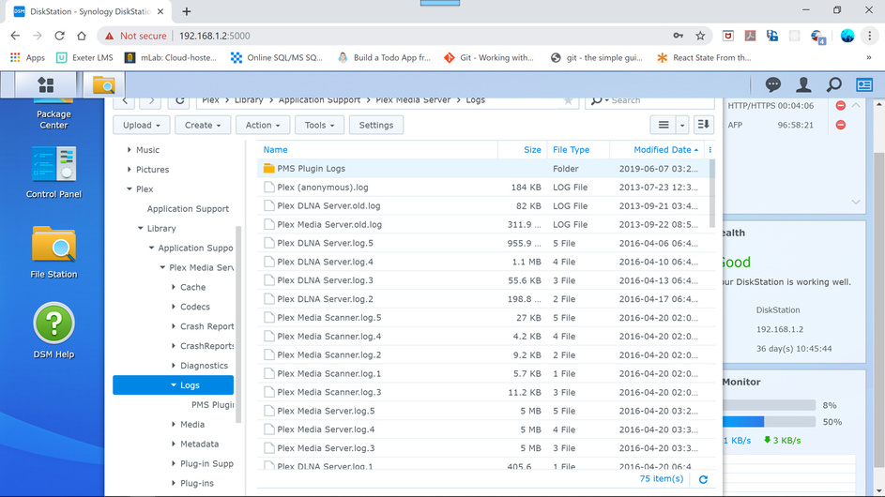The height and width of the screenshot is (497, 885).
Task: Collapse the Logs tree node
Action: click(174, 384)
